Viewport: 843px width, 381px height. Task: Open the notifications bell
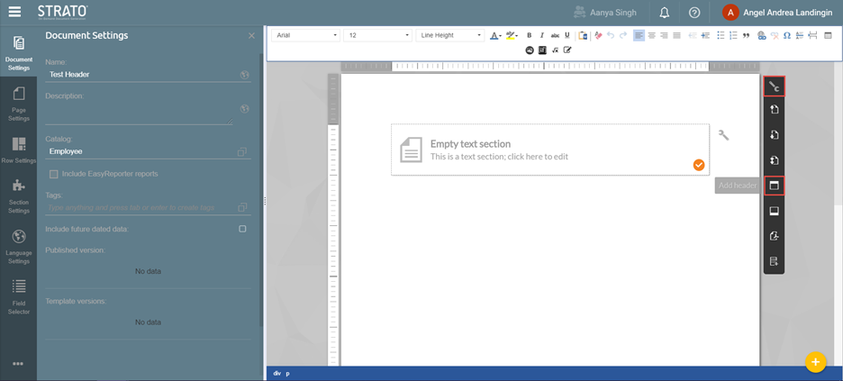click(664, 13)
